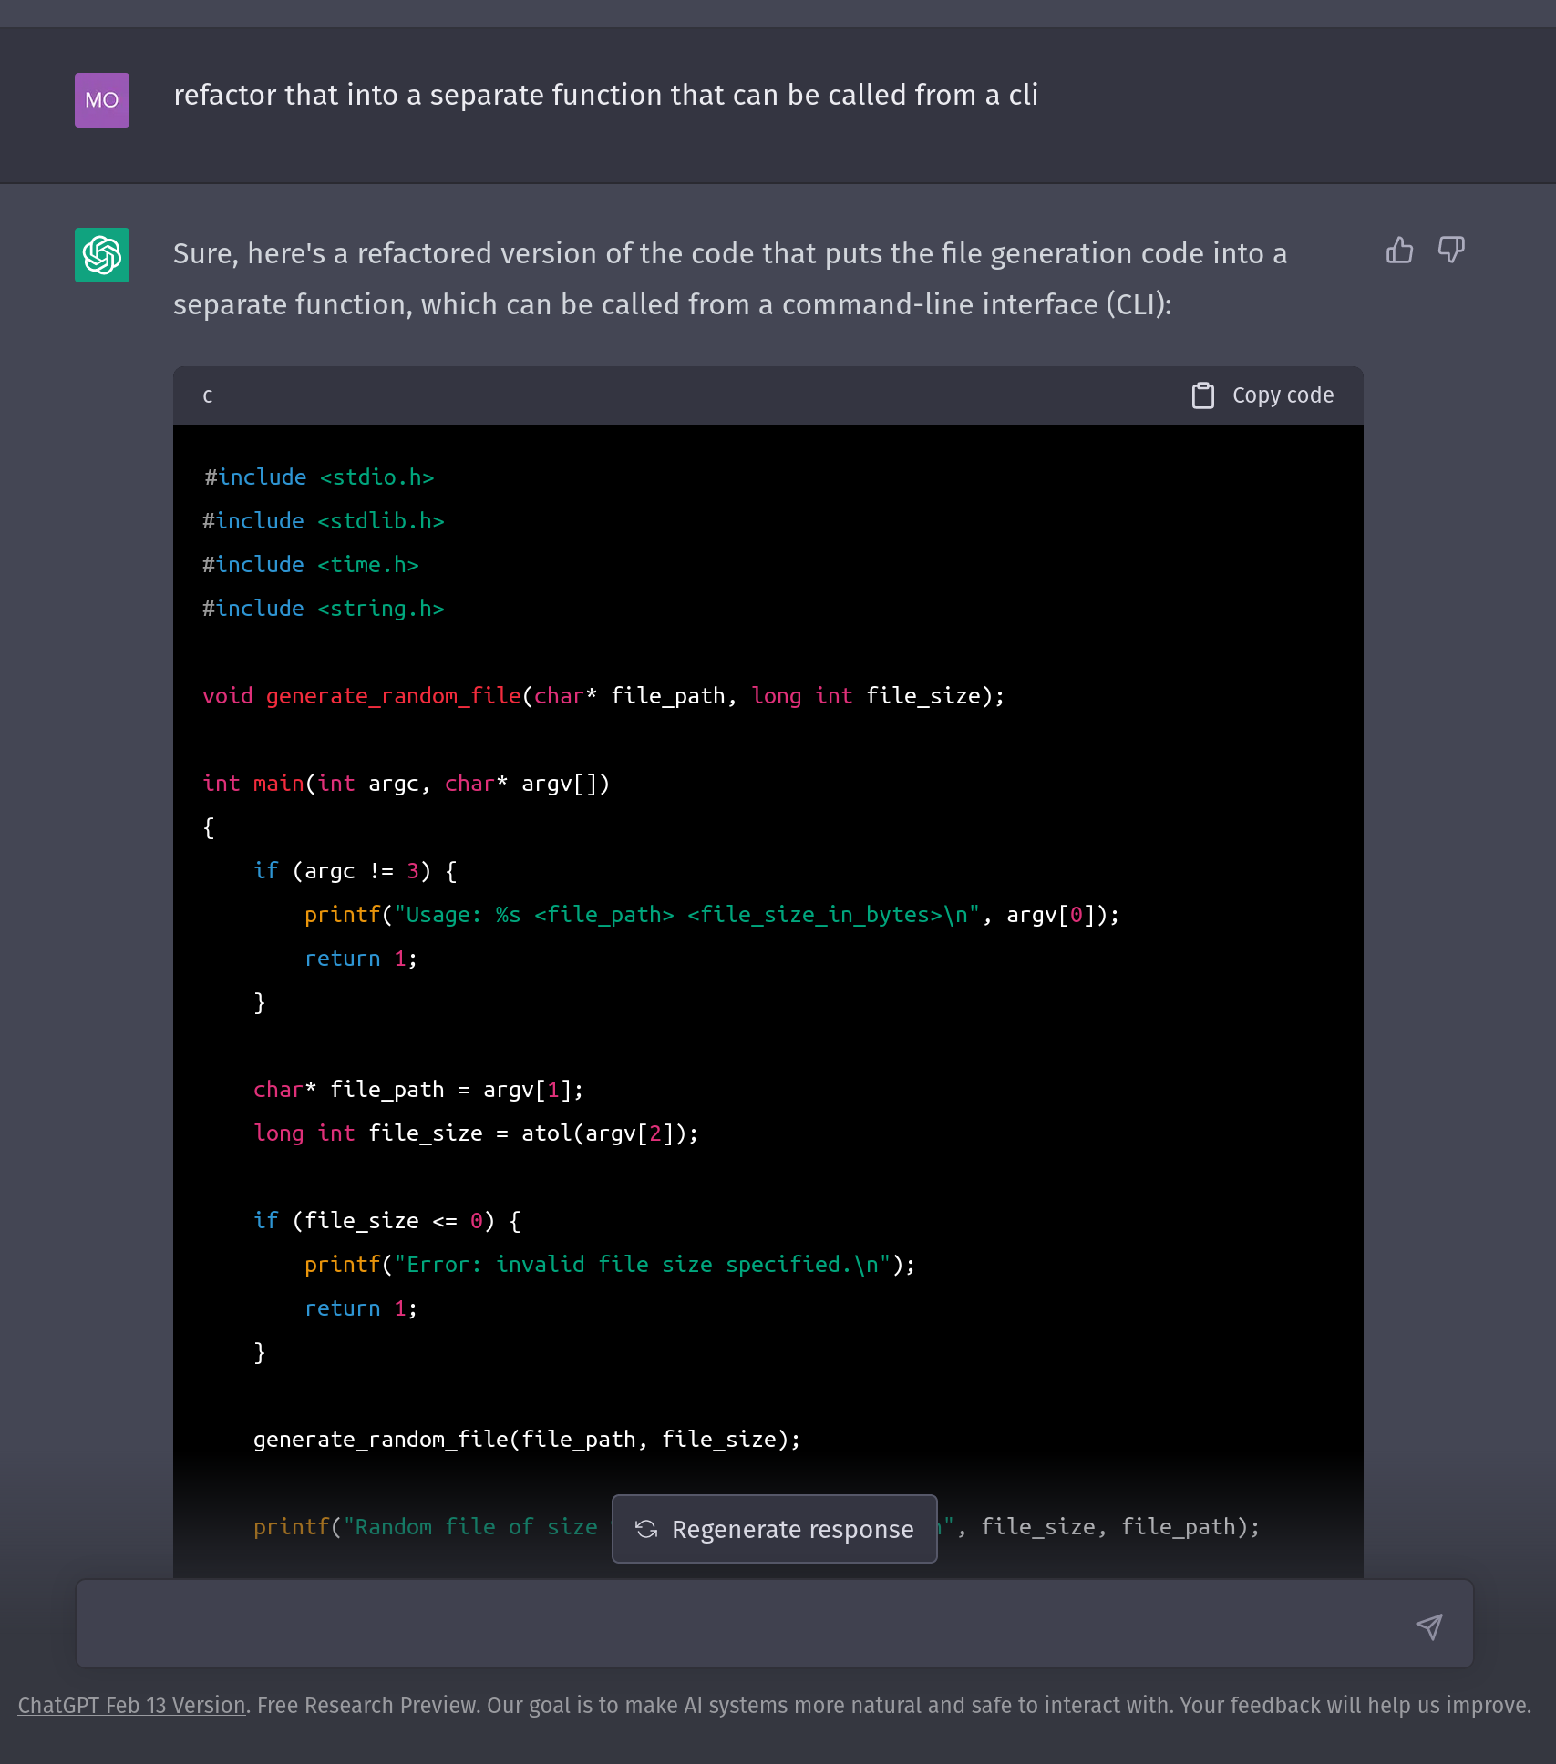This screenshot has height=1764, width=1556.
Task: Click the clipboard icon in code header
Action: [x=1203, y=395]
